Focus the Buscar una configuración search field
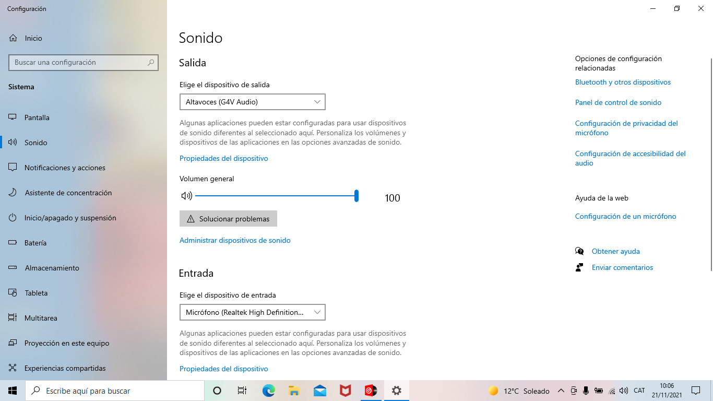 (x=84, y=62)
